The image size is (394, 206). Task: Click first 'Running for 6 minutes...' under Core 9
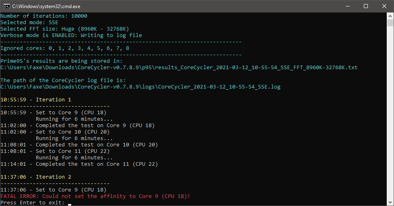pos(74,119)
